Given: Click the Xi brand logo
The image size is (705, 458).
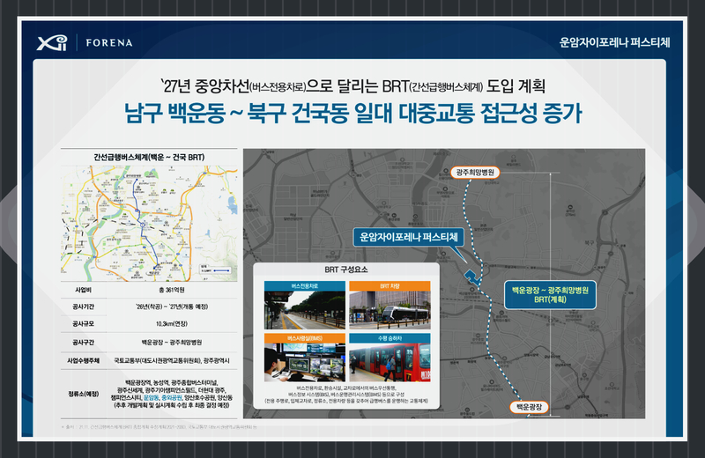Looking at the screenshot, I should coord(52,42).
